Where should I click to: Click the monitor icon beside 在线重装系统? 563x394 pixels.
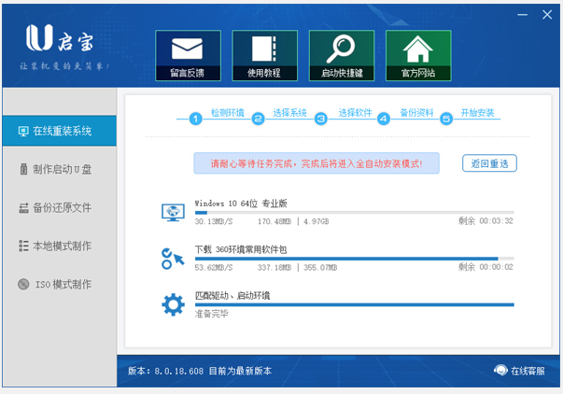tap(23, 132)
